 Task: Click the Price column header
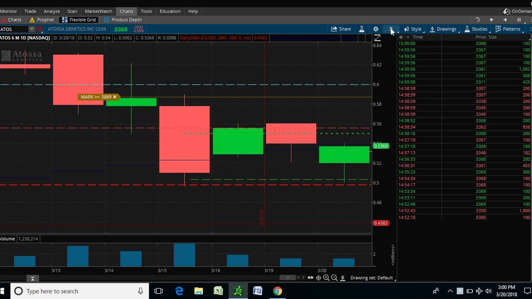point(480,37)
